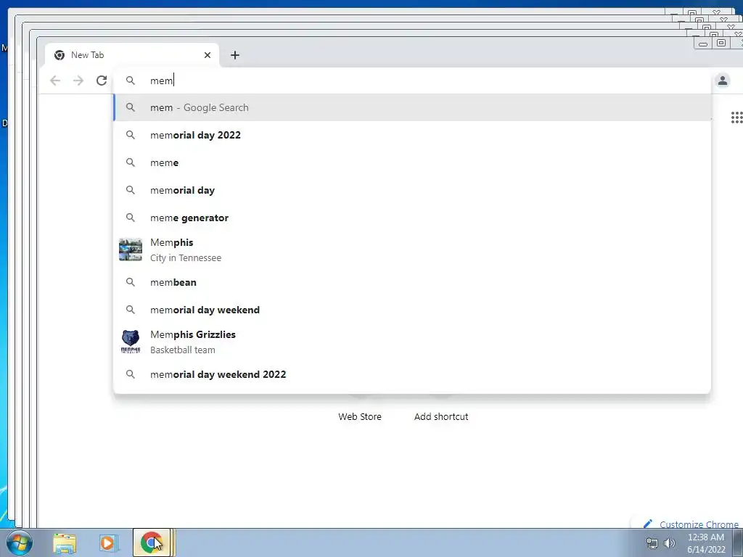Click the address bar input showing mem
743x557 pixels.
pos(411,81)
